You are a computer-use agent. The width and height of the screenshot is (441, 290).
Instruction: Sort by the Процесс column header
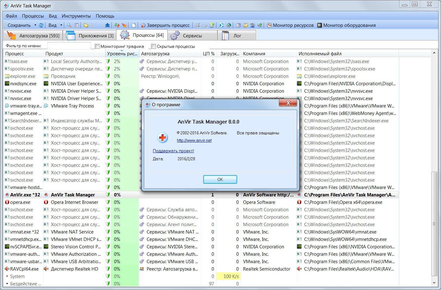coord(23,54)
